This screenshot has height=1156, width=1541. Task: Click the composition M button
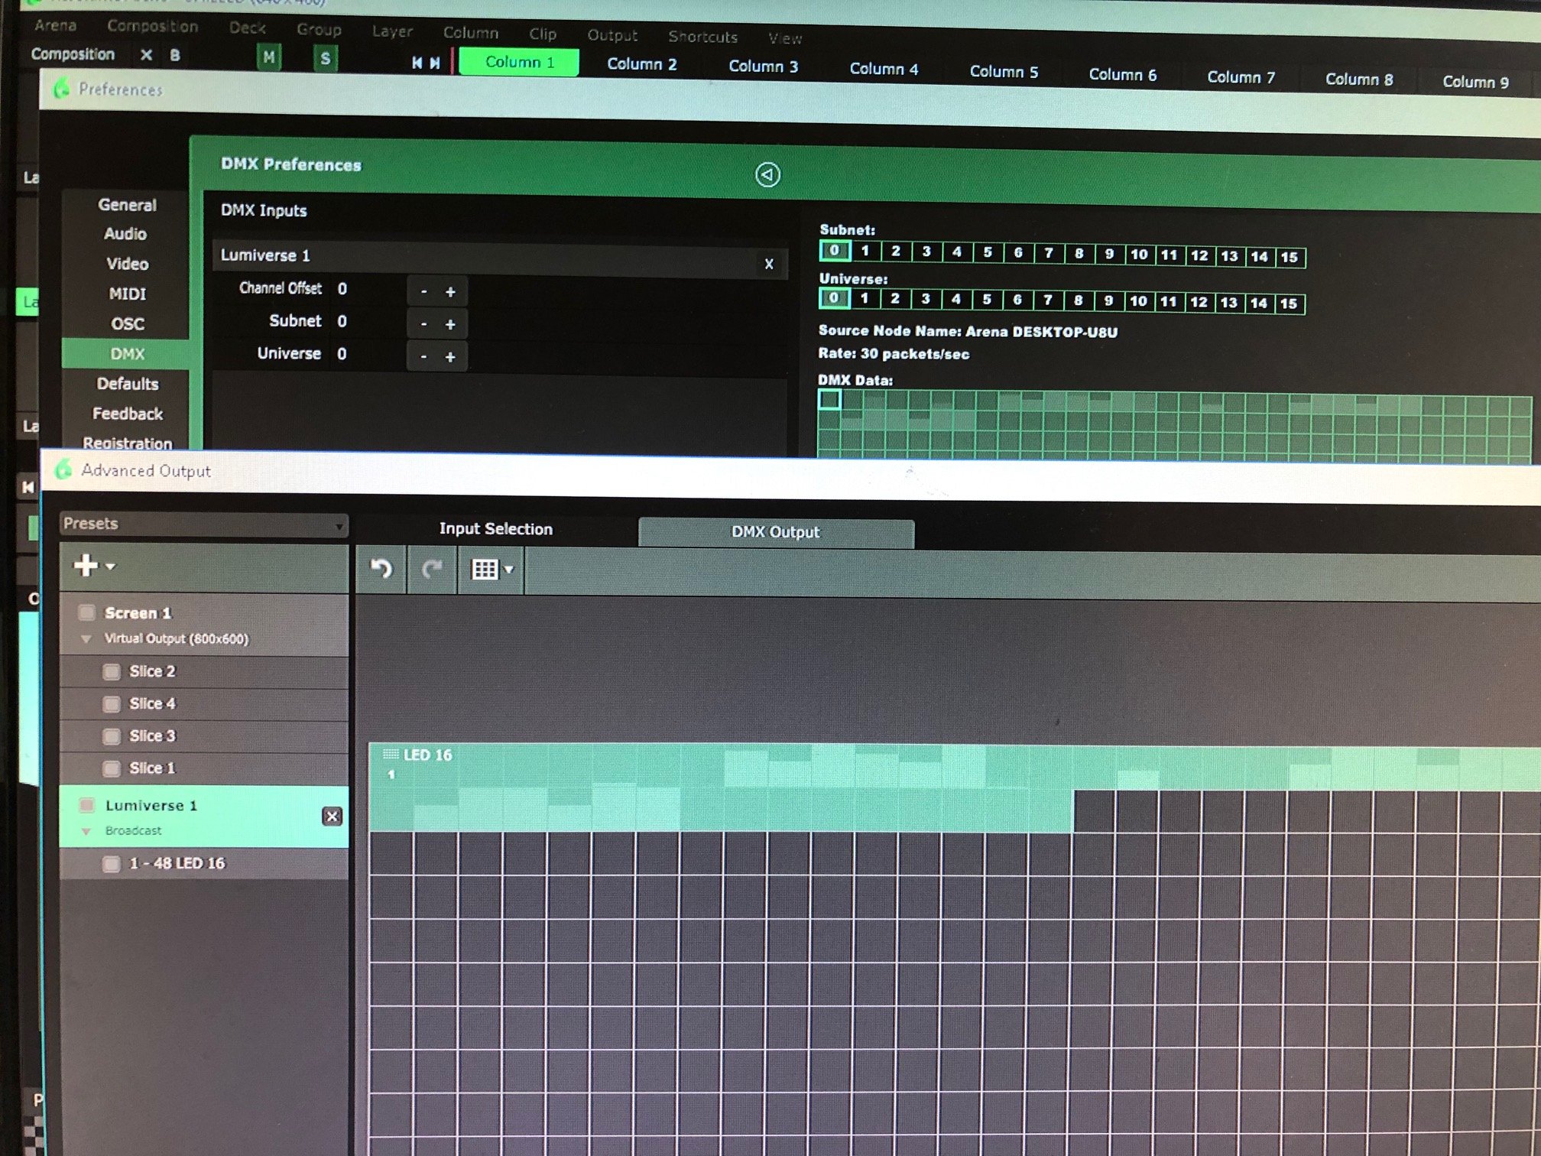[268, 57]
